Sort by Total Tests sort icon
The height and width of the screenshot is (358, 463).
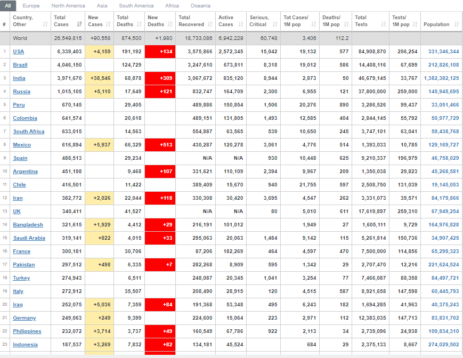[384, 25]
